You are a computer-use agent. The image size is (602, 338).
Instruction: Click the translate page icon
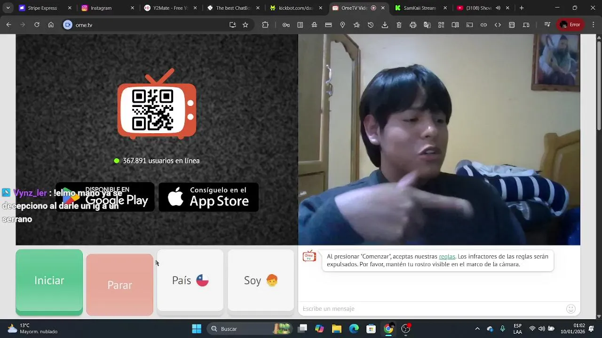tap(427, 25)
